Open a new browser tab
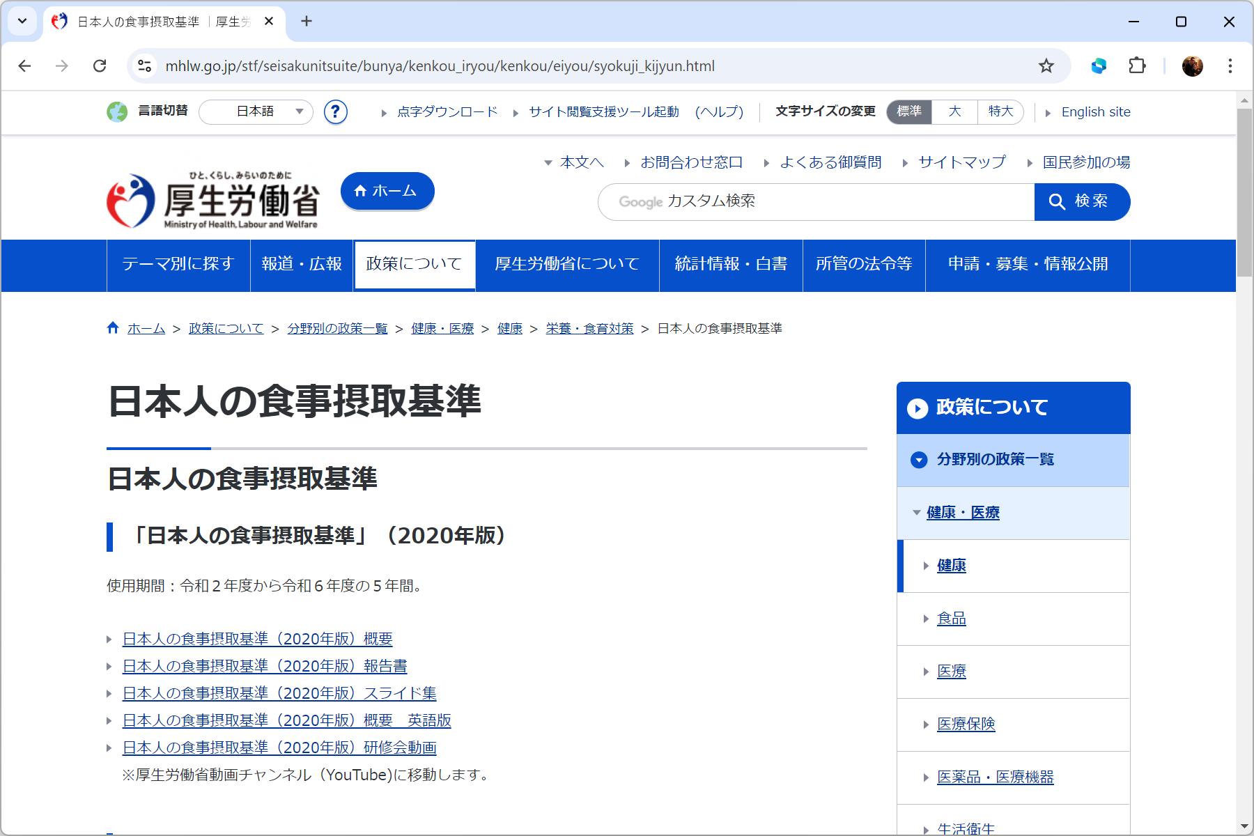1254x836 pixels. (x=307, y=22)
